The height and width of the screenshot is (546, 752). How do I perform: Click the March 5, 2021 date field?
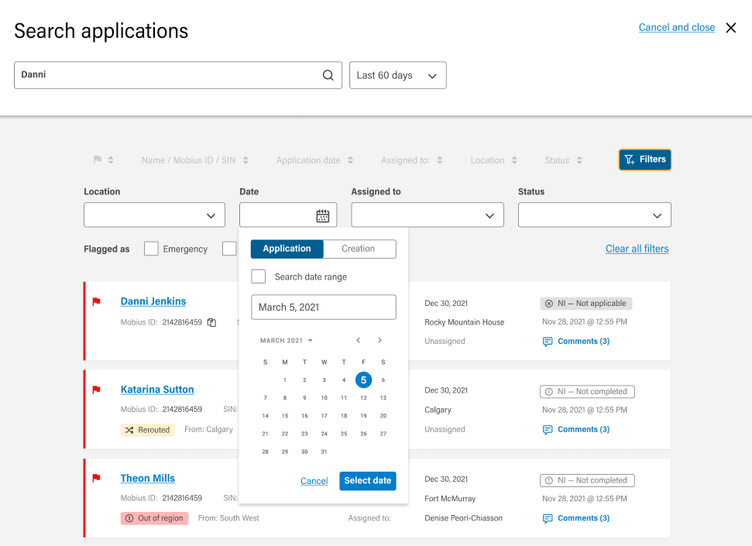324,307
